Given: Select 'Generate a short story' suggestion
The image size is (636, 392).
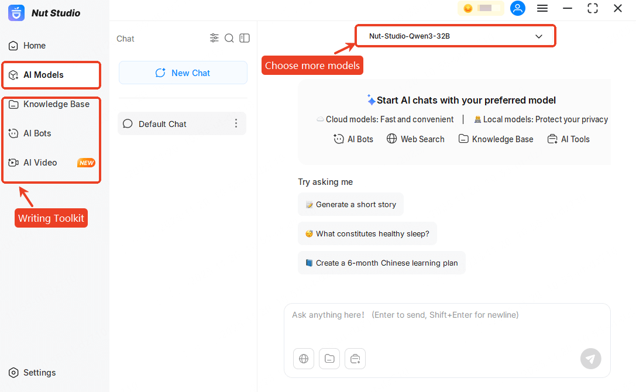Looking at the screenshot, I should tap(350, 205).
